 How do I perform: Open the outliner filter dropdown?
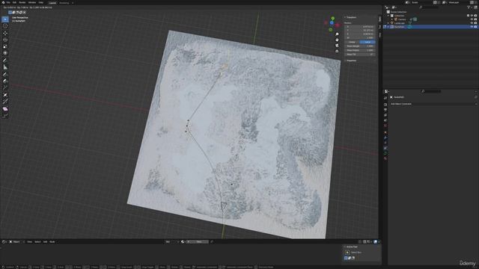pyautogui.click(x=469, y=7)
